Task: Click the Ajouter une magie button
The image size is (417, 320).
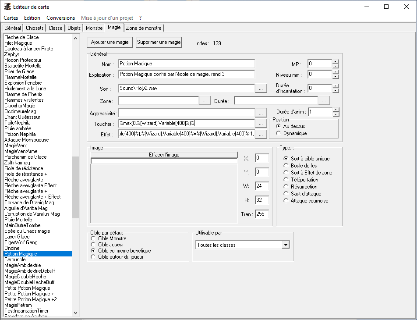Action: click(x=110, y=43)
